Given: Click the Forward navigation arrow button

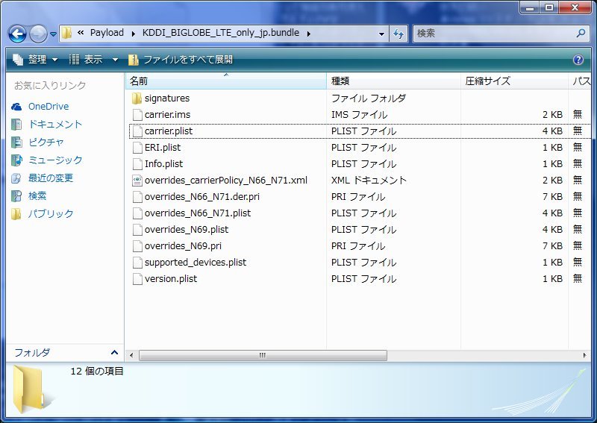Looking at the screenshot, I should click(x=38, y=34).
